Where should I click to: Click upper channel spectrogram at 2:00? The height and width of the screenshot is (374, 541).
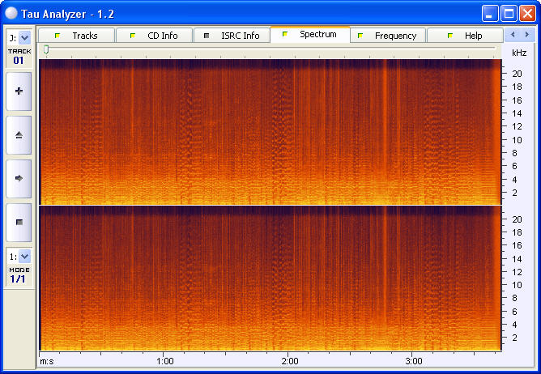pos(289,131)
